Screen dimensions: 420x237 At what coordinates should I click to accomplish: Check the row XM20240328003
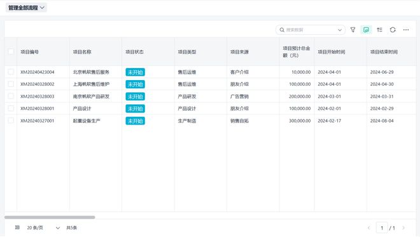11,96
